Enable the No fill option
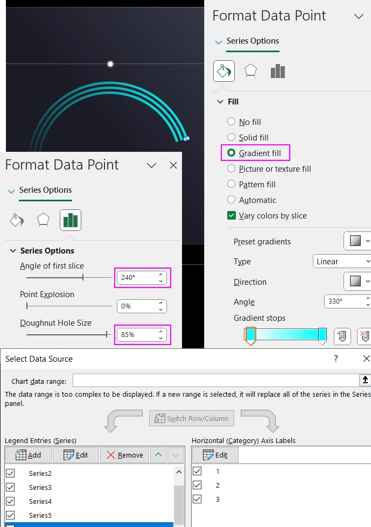This screenshot has width=371, height=527. tap(232, 122)
